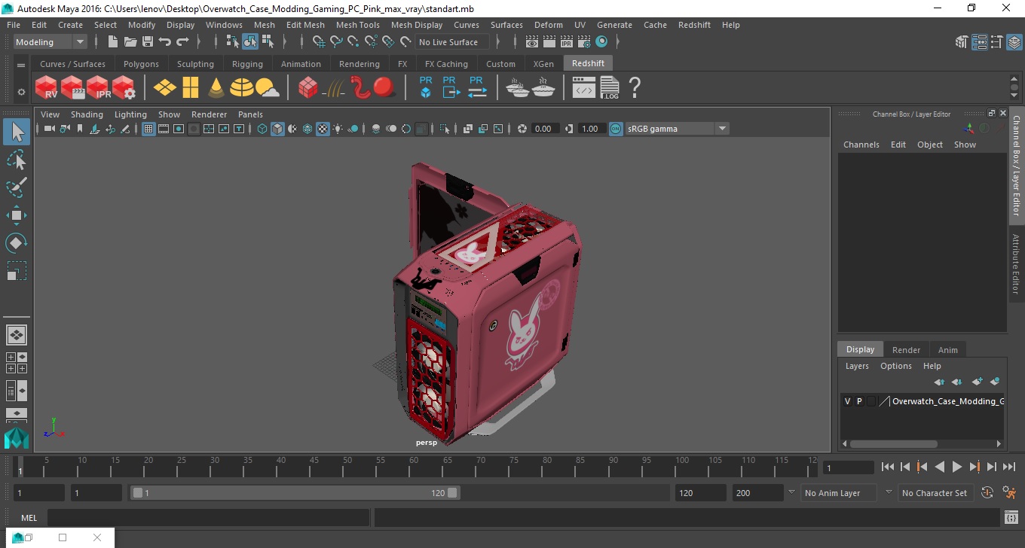Toggle textured display in viewport
Screen dimensions: 1025x548
(x=323, y=129)
